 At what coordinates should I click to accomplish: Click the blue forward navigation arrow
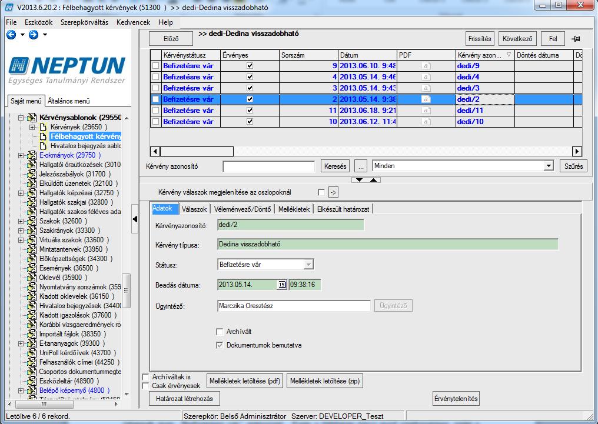(34, 35)
